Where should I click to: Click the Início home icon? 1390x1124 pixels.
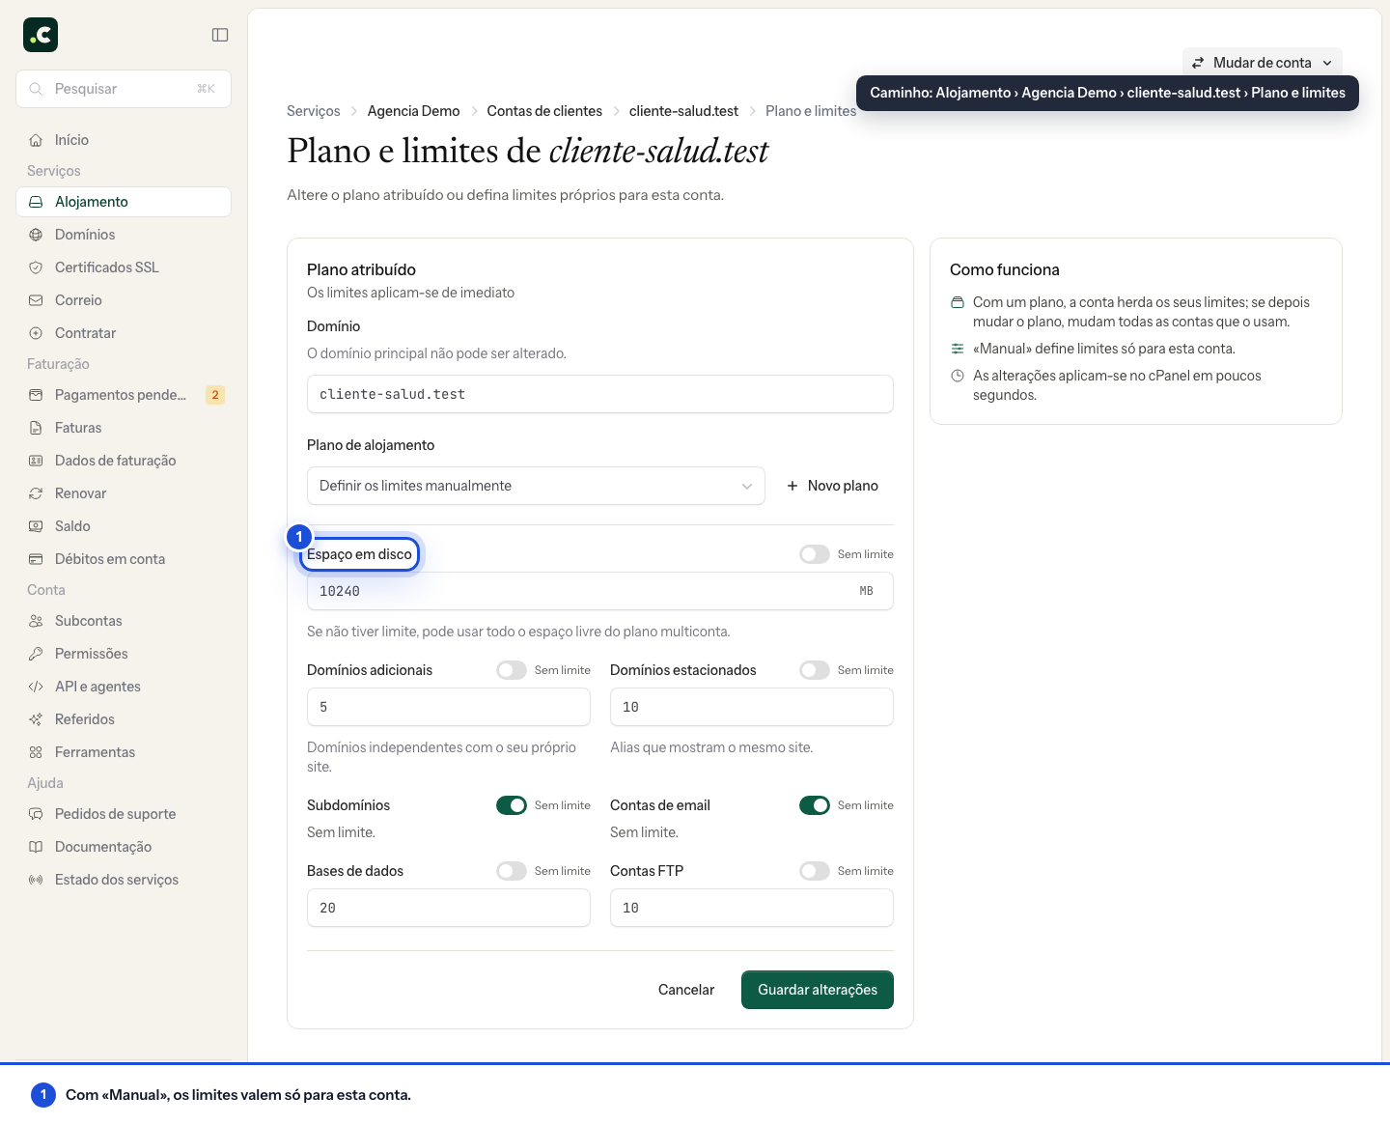[36, 140]
